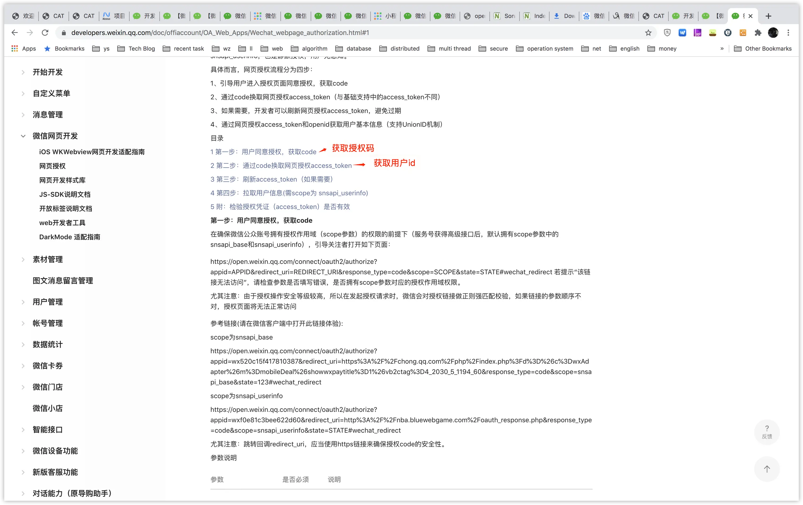The image size is (803, 505).
Task: Show hidden bookmarks with double chevron
Action: 722,49
